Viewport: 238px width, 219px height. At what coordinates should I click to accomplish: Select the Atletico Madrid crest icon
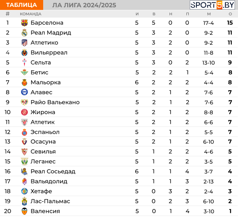tap(24, 43)
